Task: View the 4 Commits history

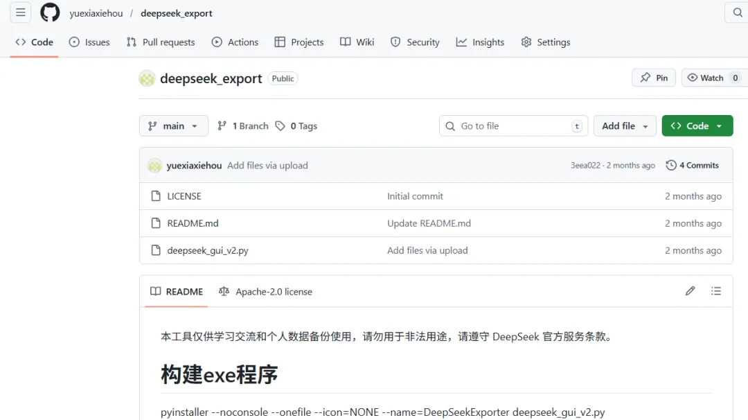Action: tap(692, 165)
